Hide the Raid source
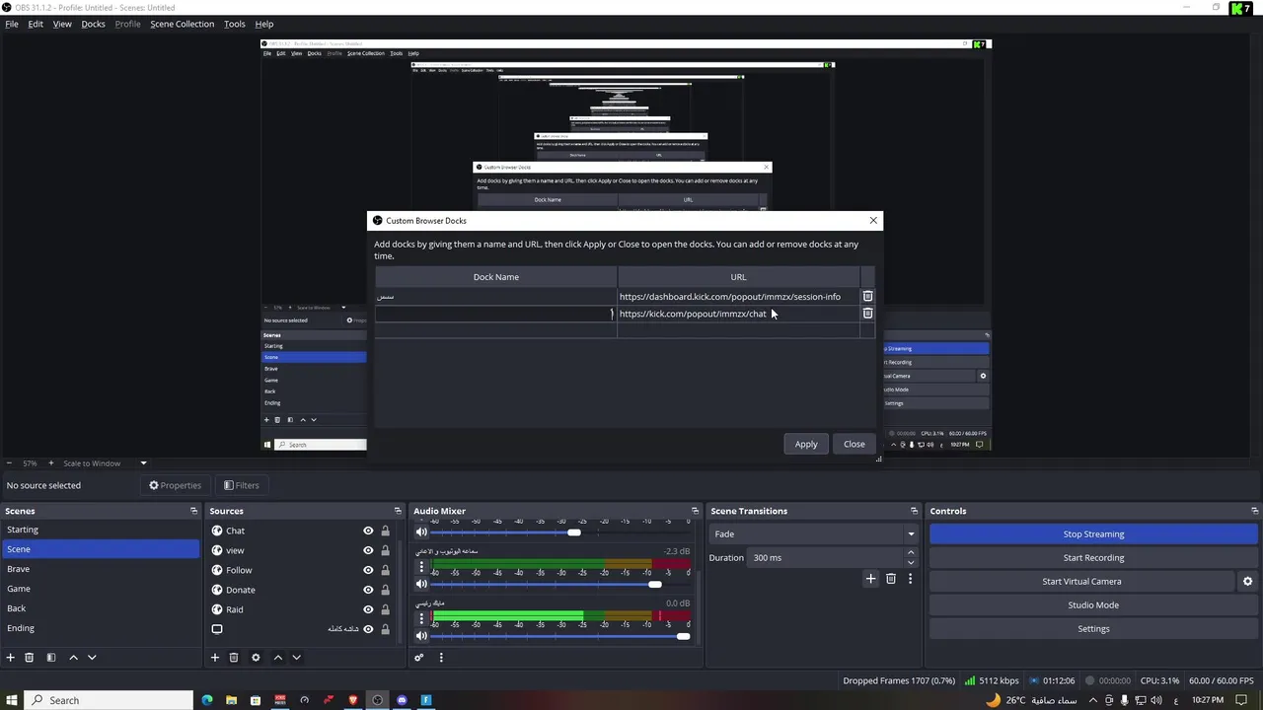This screenshot has width=1263, height=710. 368,609
